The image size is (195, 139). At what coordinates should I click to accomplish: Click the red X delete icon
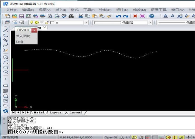(x=135, y=16)
